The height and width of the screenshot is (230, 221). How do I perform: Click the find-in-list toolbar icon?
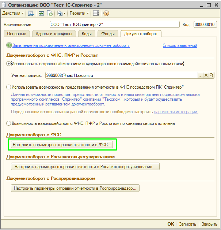point(31,13)
